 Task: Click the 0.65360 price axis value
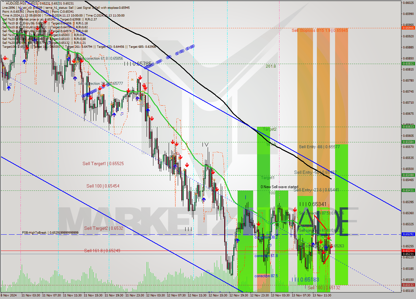pos(408,213)
